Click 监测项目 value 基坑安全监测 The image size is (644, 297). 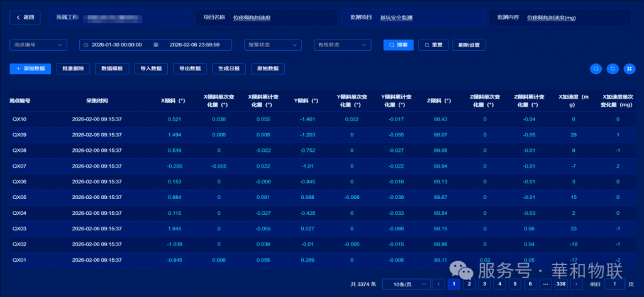tap(396, 18)
